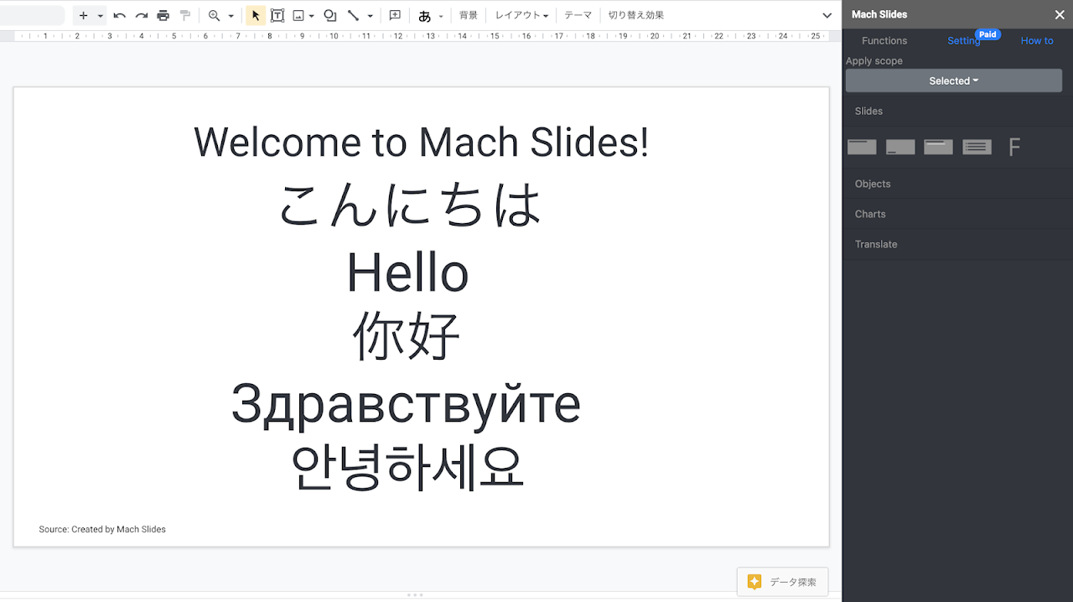
Task: Click the テーマ theme button
Action: pyautogui.click(x=578, y=15)
